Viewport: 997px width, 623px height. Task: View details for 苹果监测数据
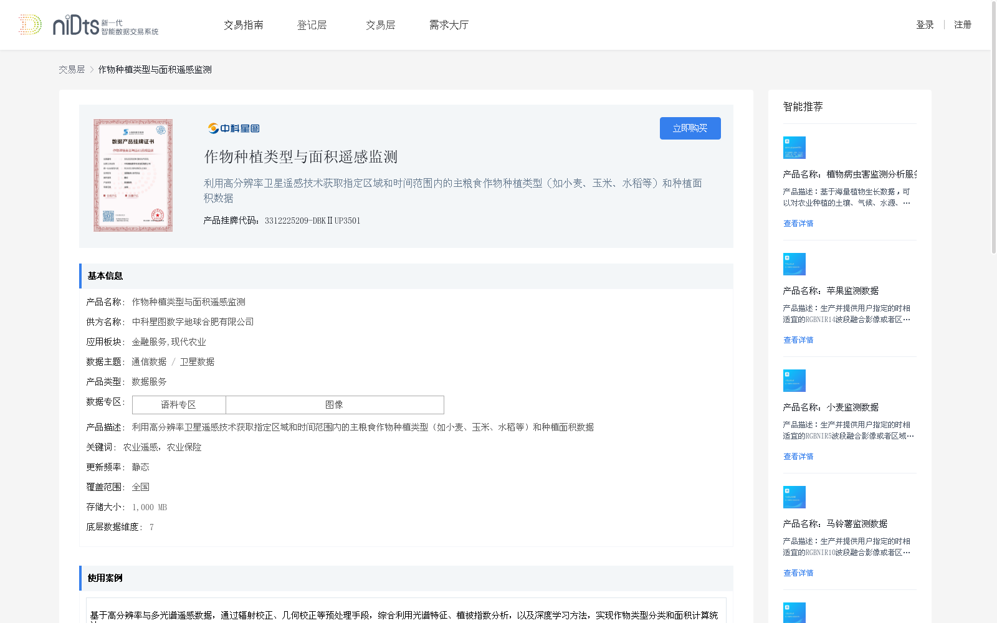pyautogui.click(x=798, y=340)
